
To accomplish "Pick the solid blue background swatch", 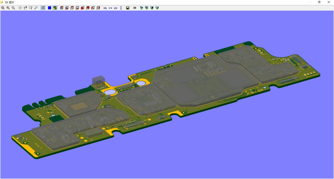I will tap(50, 8).
